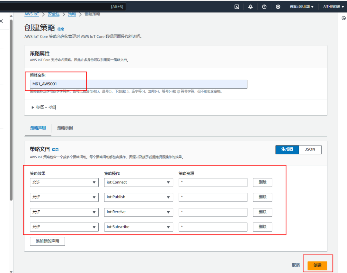347x273 pixels.
Task: Switch to JSON editor mode
Action: click(310, 150)
